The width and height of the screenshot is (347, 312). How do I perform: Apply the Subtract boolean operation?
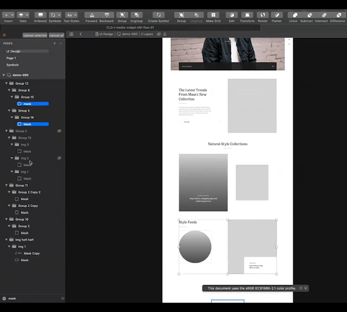click(309, 15)
